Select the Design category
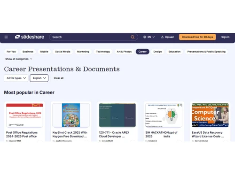This screenshot has height=176, width=235. (x=157, y=52)
